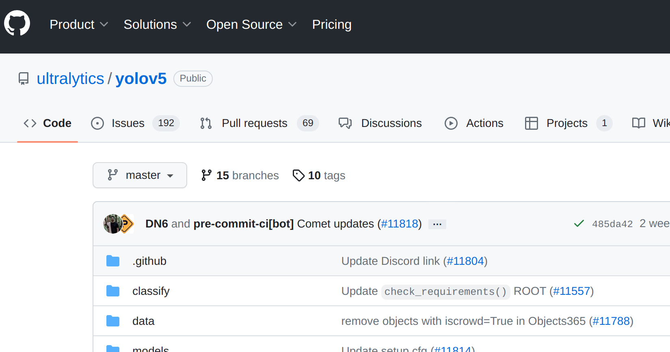Open the Update Discord link commit

[x=390, y=261]
